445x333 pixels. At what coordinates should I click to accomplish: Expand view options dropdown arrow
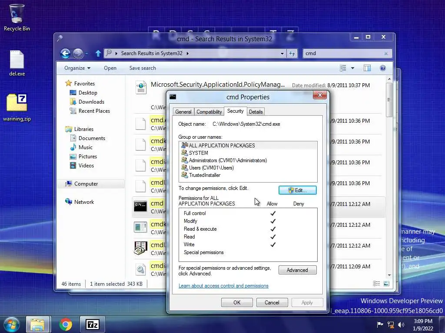click(x=352, y=68)
